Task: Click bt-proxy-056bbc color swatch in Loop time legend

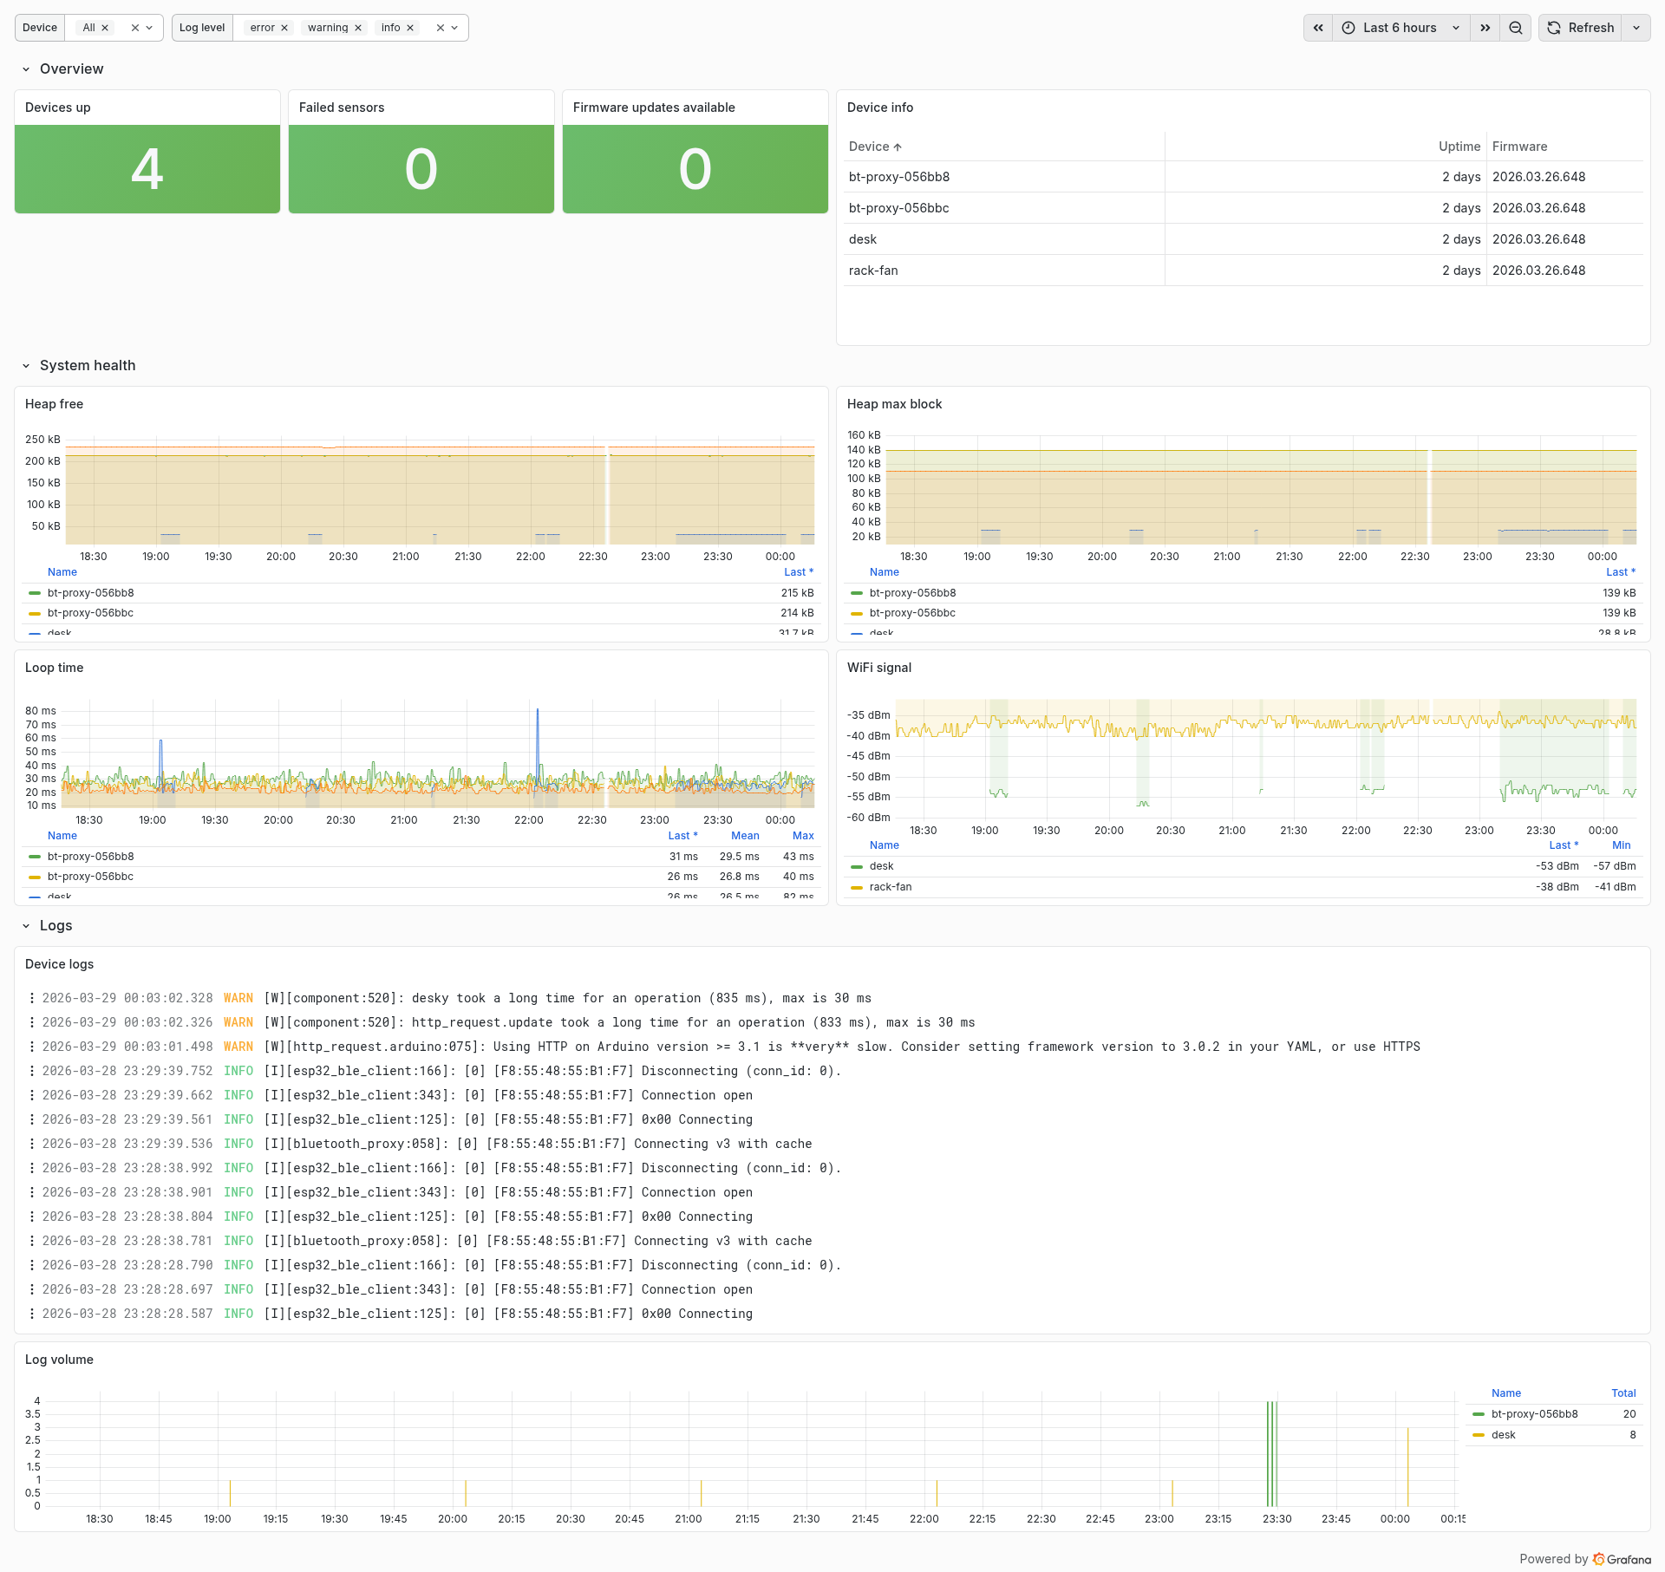Action: (x=35, y=877)
